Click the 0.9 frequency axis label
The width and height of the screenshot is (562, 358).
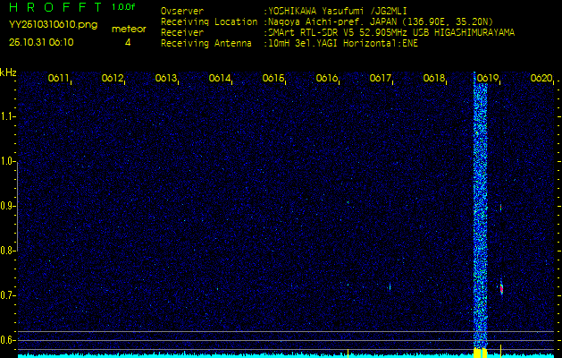(8, 206)
